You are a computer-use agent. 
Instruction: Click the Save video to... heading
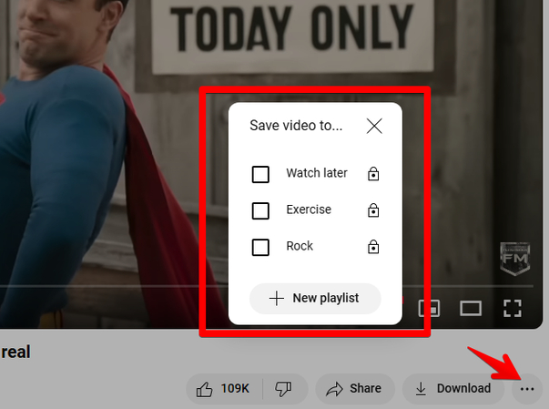296,126
